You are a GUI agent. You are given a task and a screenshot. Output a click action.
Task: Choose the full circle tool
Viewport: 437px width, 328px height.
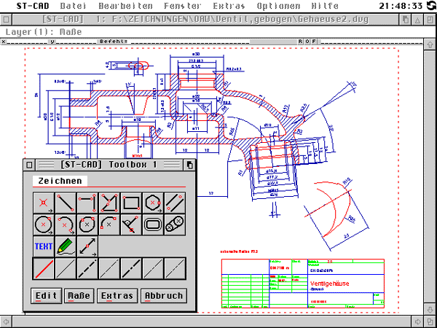[x=44, y=224]
